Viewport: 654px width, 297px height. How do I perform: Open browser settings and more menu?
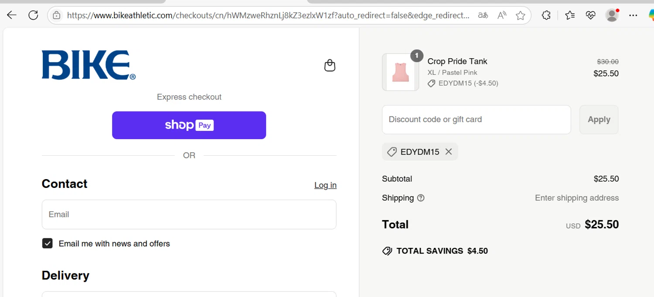point(633,16)
